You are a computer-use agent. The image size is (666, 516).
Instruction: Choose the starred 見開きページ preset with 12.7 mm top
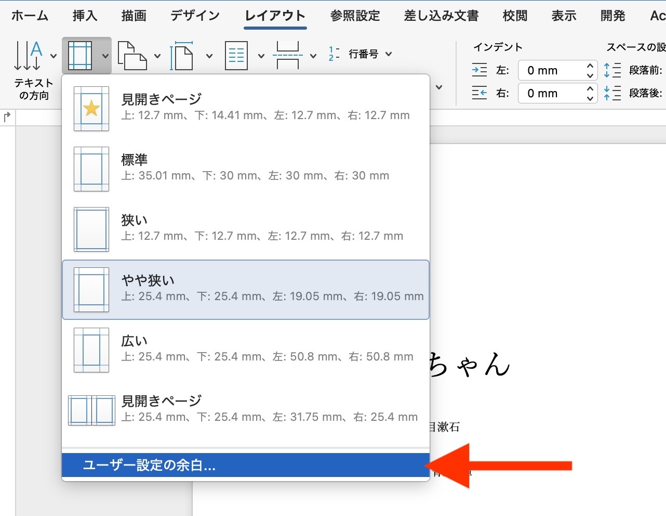[246, 109]
